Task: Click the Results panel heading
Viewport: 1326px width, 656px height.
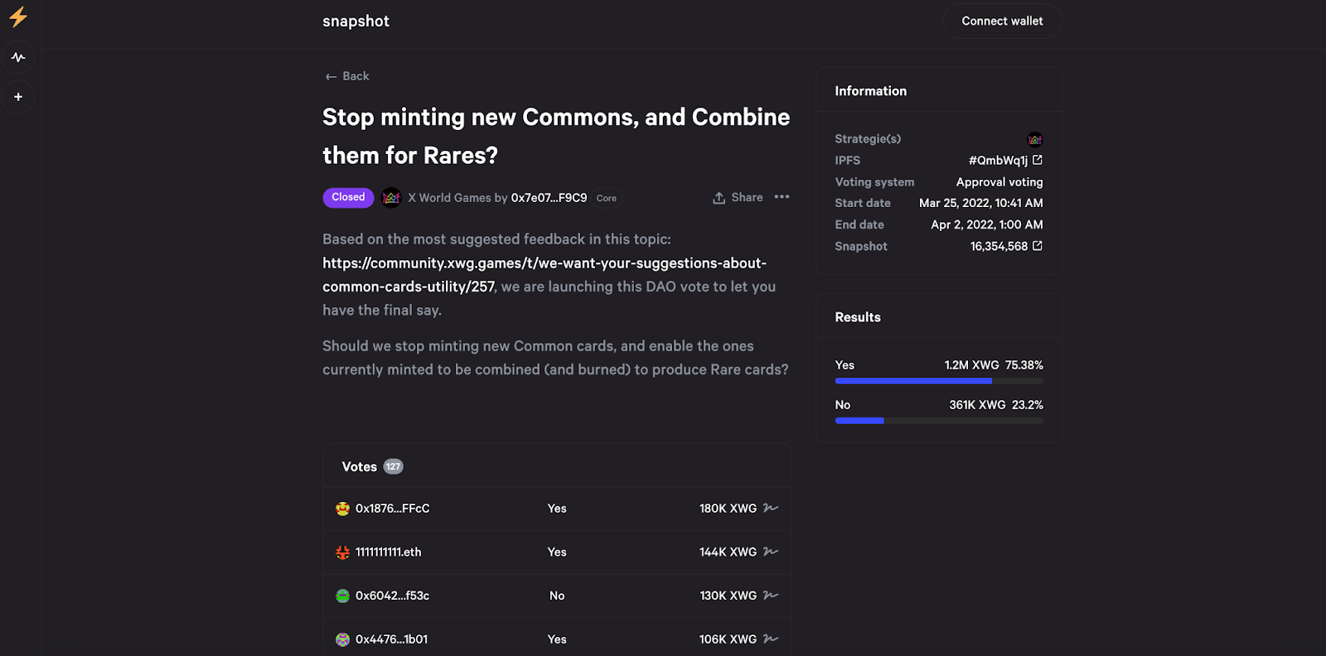Action: click(x=858, y=317)
